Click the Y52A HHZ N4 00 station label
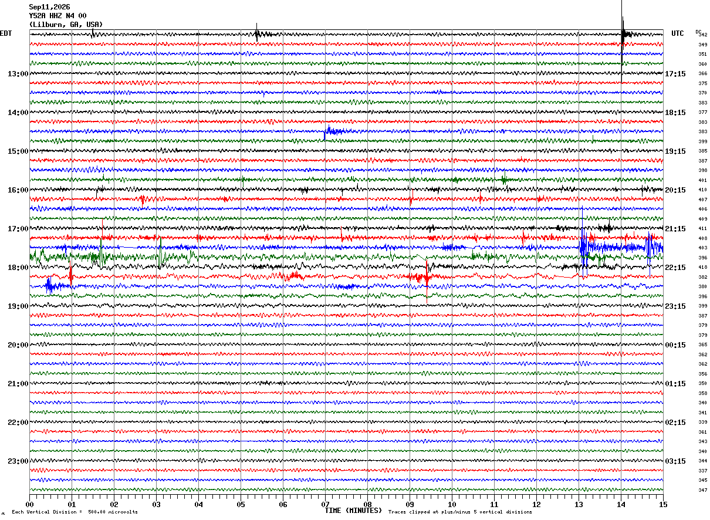 pyautogui.click(x=58, y=16)
